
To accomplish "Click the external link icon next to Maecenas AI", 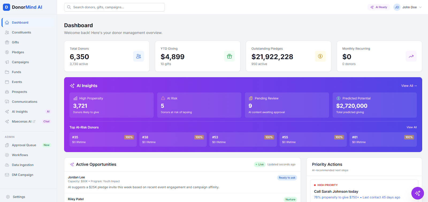I will (x=34, y=121).
